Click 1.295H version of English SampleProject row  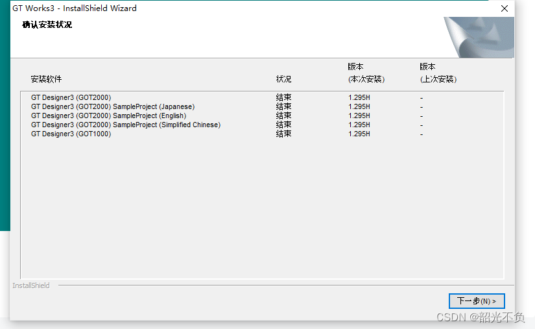(x=359, y=116)
